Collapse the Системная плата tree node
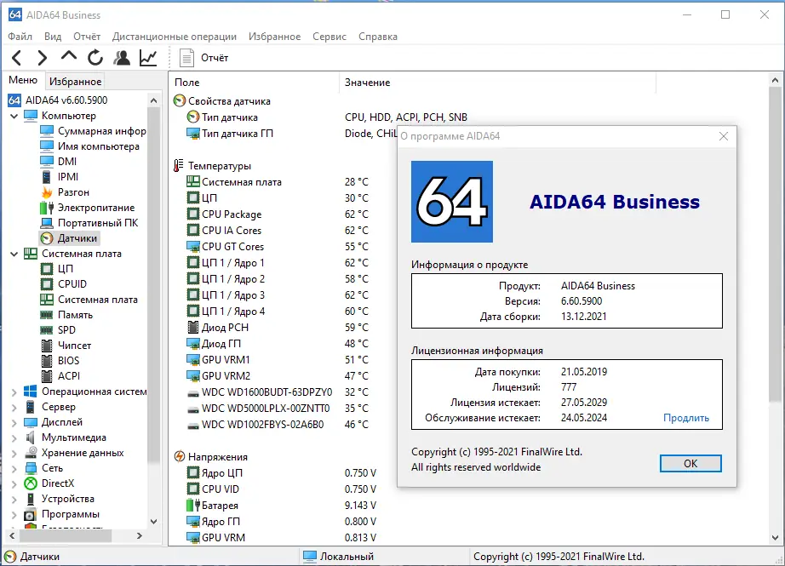 14,254
